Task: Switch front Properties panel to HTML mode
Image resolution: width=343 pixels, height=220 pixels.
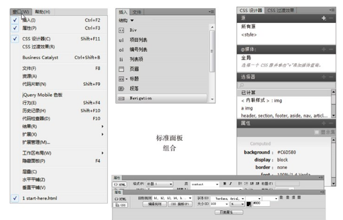Action: click(x=120, y=199)
